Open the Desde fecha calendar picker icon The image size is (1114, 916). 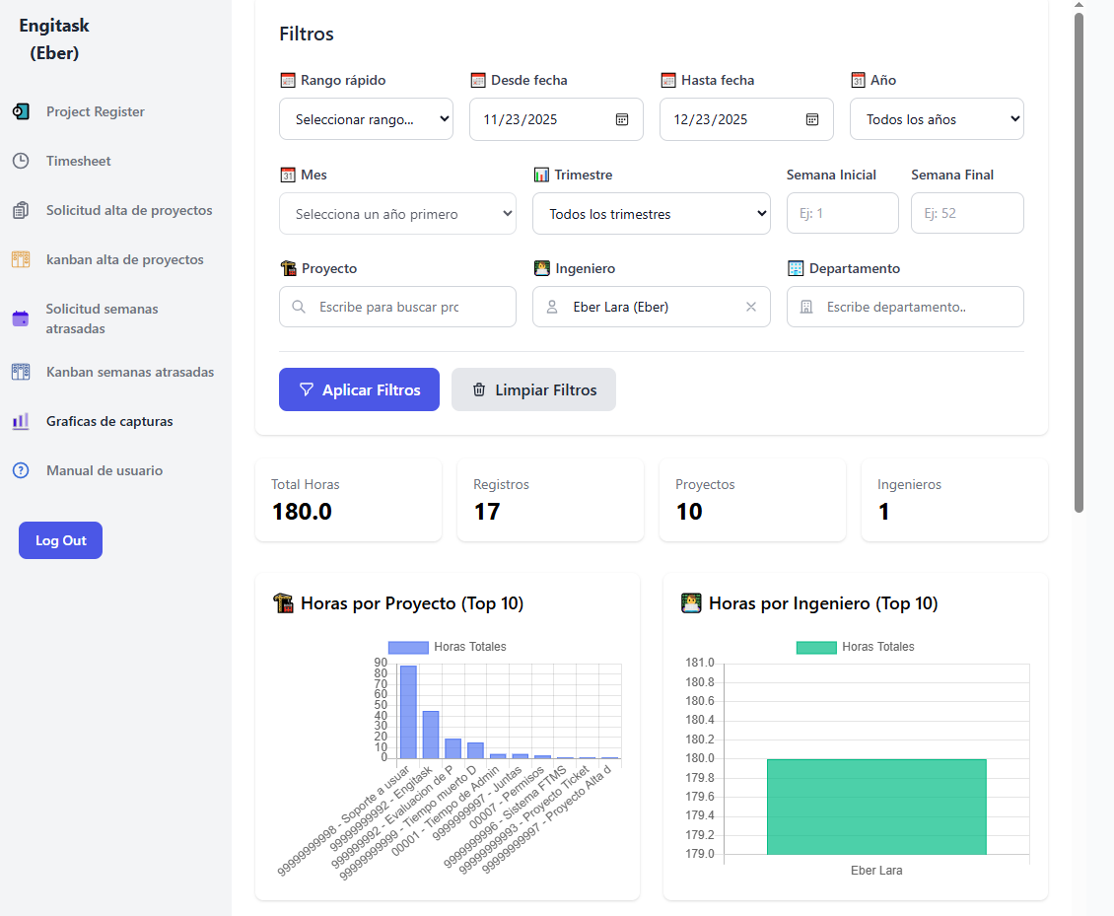click(x=622, y=119)
